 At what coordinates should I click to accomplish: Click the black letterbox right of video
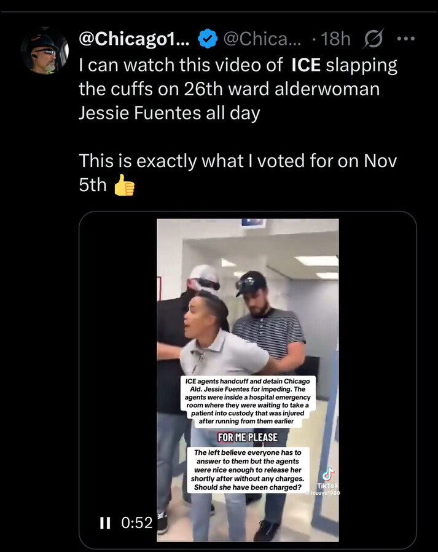[x=377, y=380]
